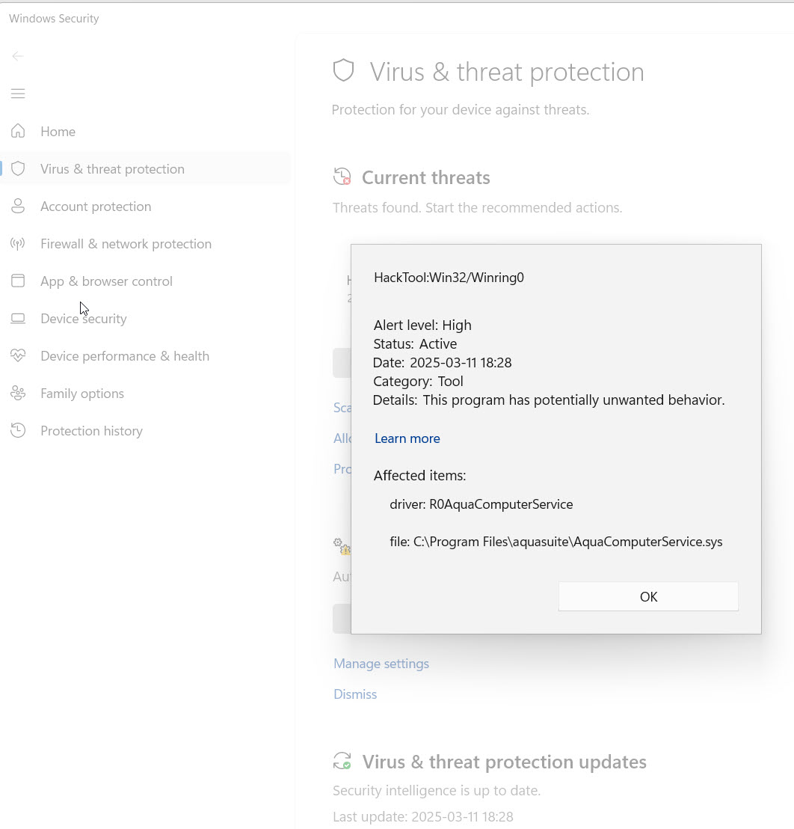Click the Device security laptop icon
794x829 pixels.
pyautogui.click(x=18, y=319)
